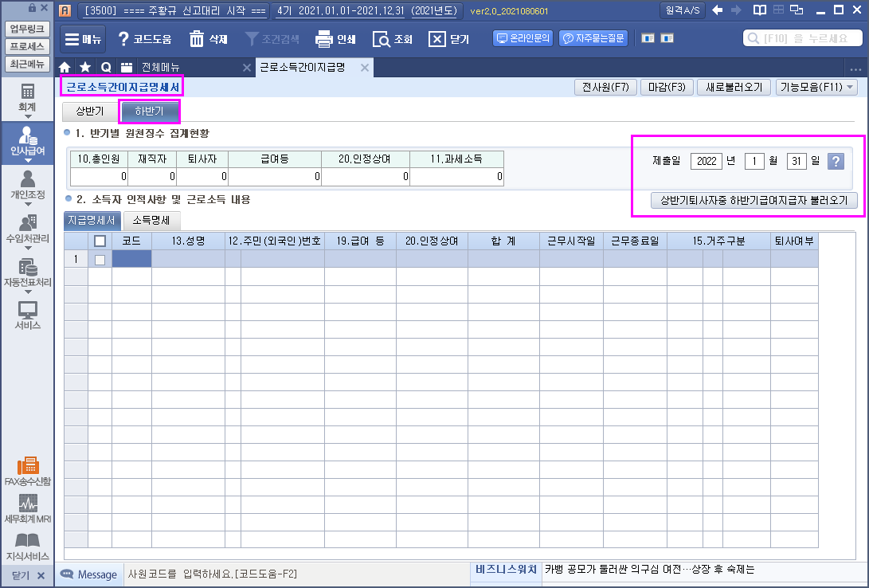
Task: Select the 지급명세서 sub-tab
Action: [x=92, y=221]
